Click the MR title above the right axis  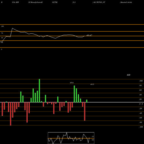tap(128, 75)
